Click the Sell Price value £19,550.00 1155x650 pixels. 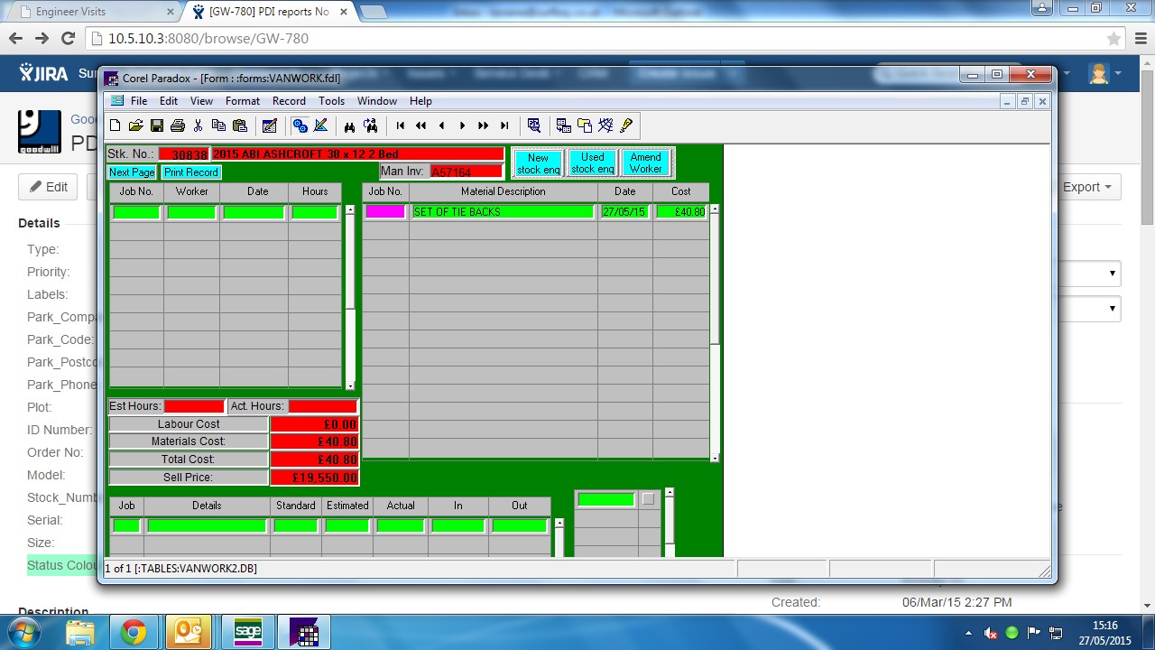coord(314,478)
